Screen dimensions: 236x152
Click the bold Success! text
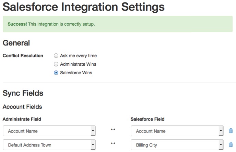[x=17, y=24]
